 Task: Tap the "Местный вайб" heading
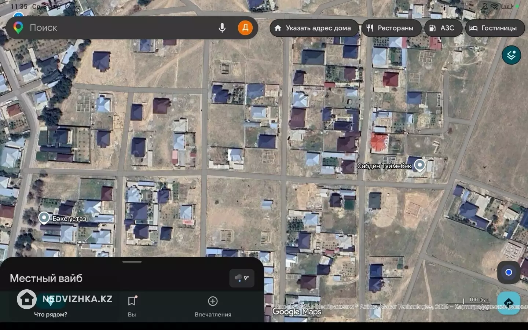pos(46,278)
